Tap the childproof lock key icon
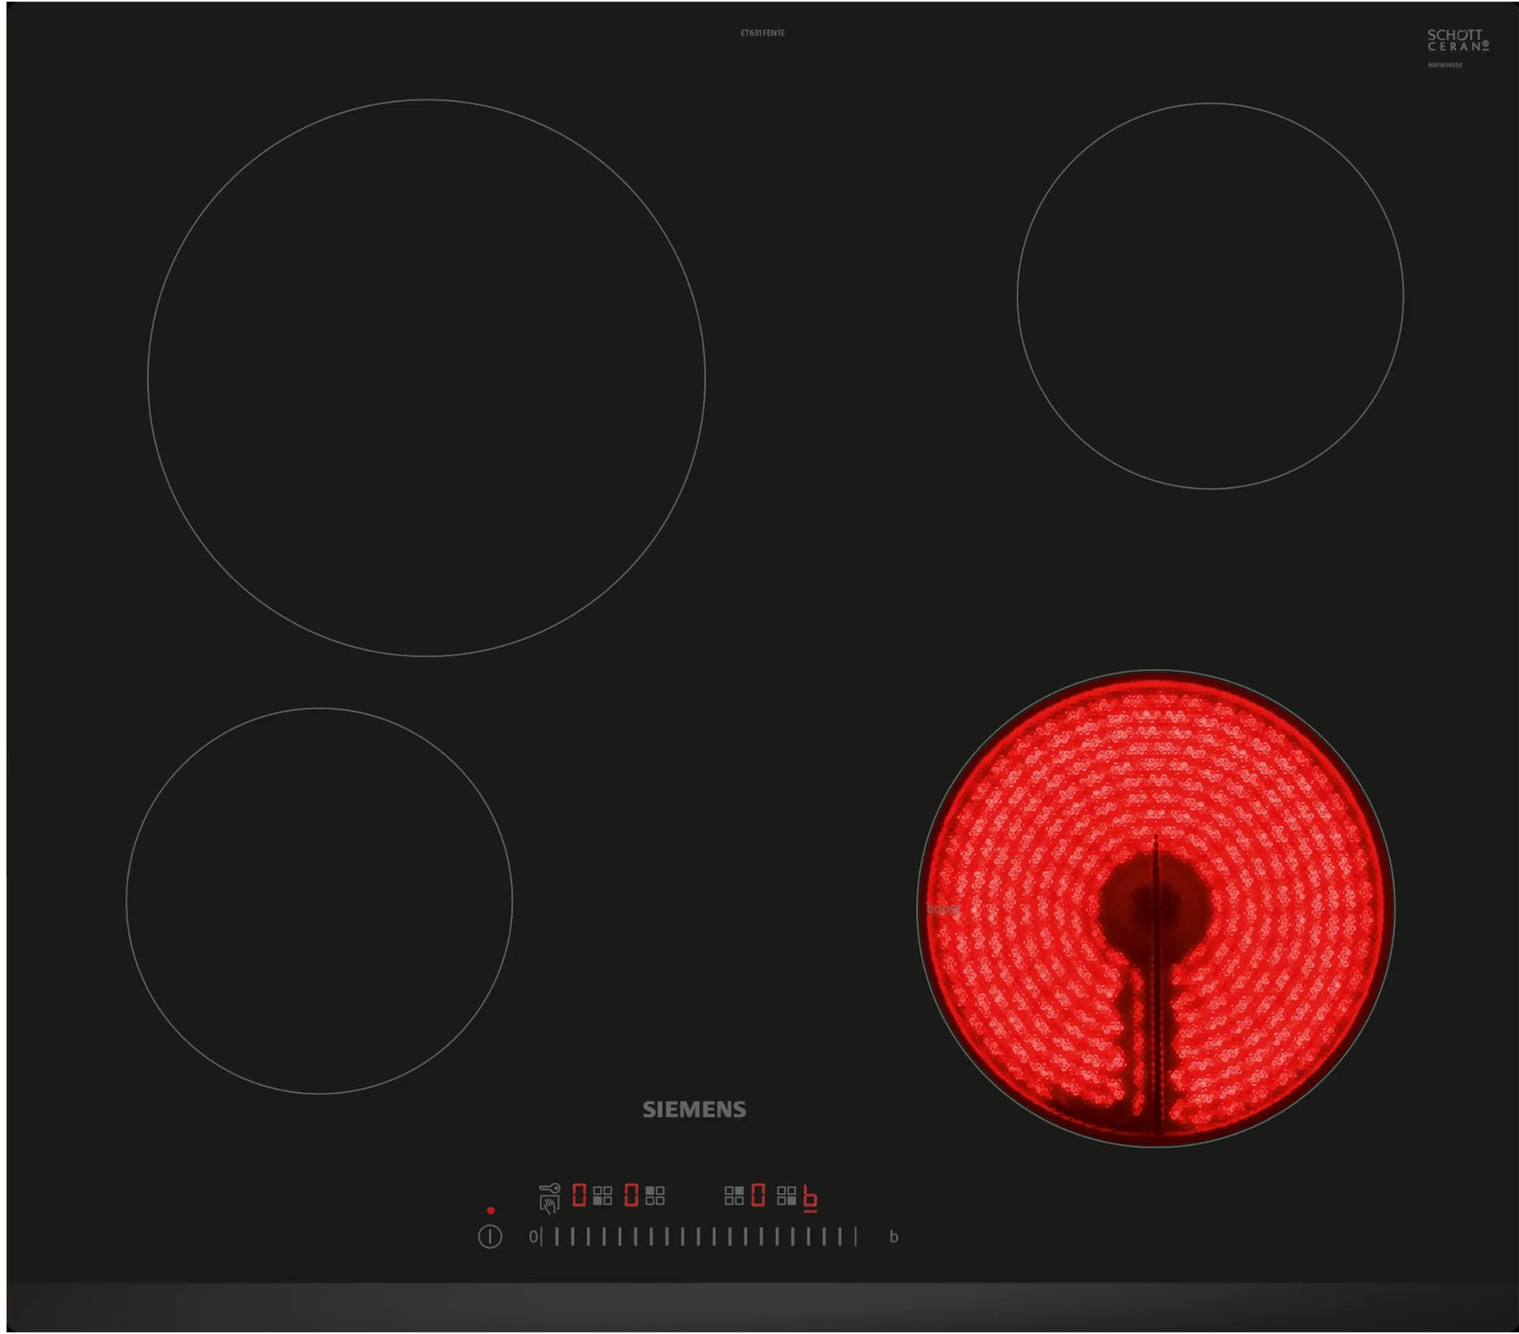 (x=550, y=1188)
